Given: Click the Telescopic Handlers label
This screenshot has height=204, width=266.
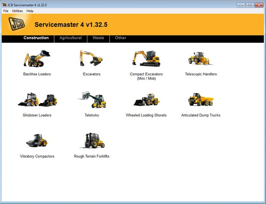Looking at the screenshot, I should pyautogui.click(x=201, y=74).
